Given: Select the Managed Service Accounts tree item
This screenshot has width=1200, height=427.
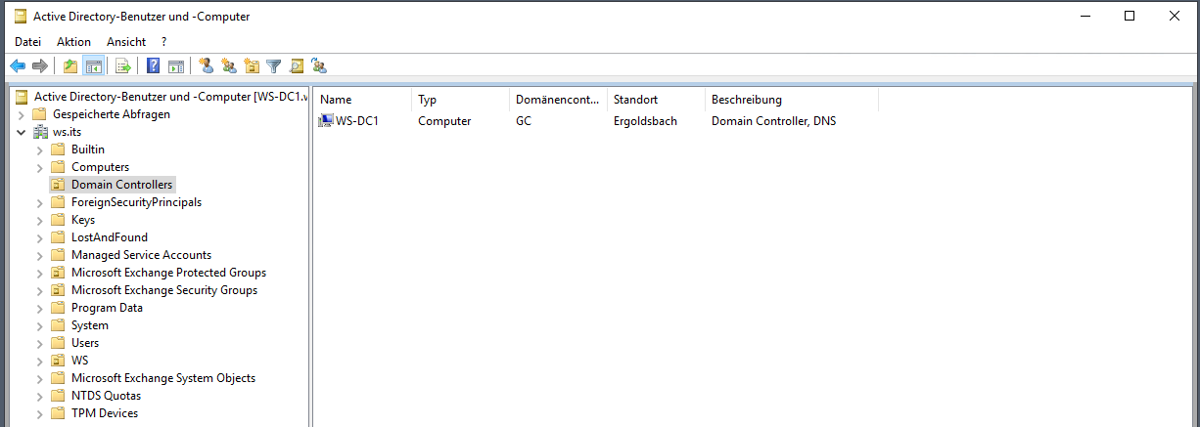Looking at the screenshot, I should pyautogui.click(x=141, y=255).
